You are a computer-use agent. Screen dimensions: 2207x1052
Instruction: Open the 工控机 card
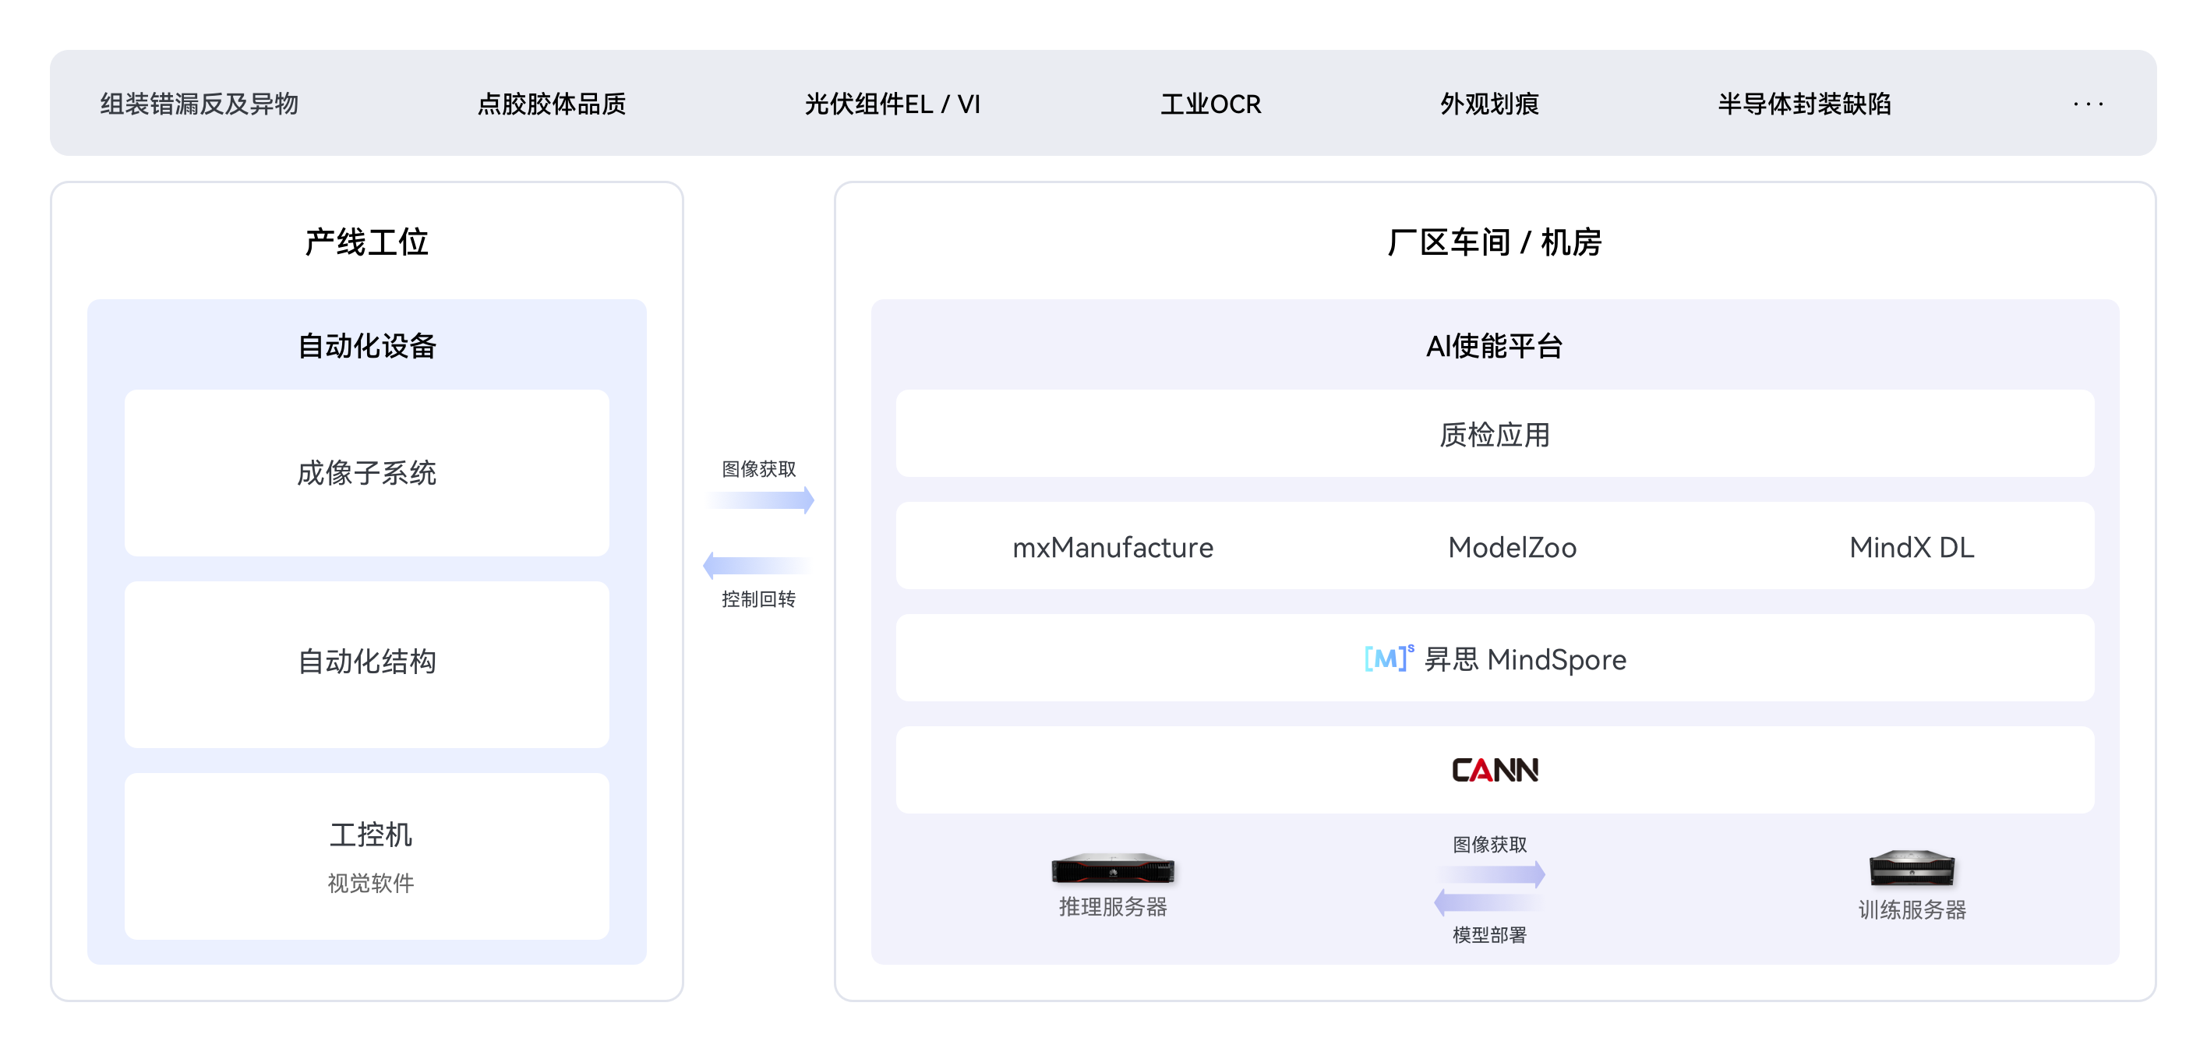click(367, 856)
